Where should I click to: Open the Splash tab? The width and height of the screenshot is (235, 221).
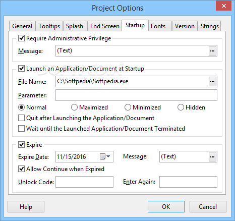tap(75, 26)
